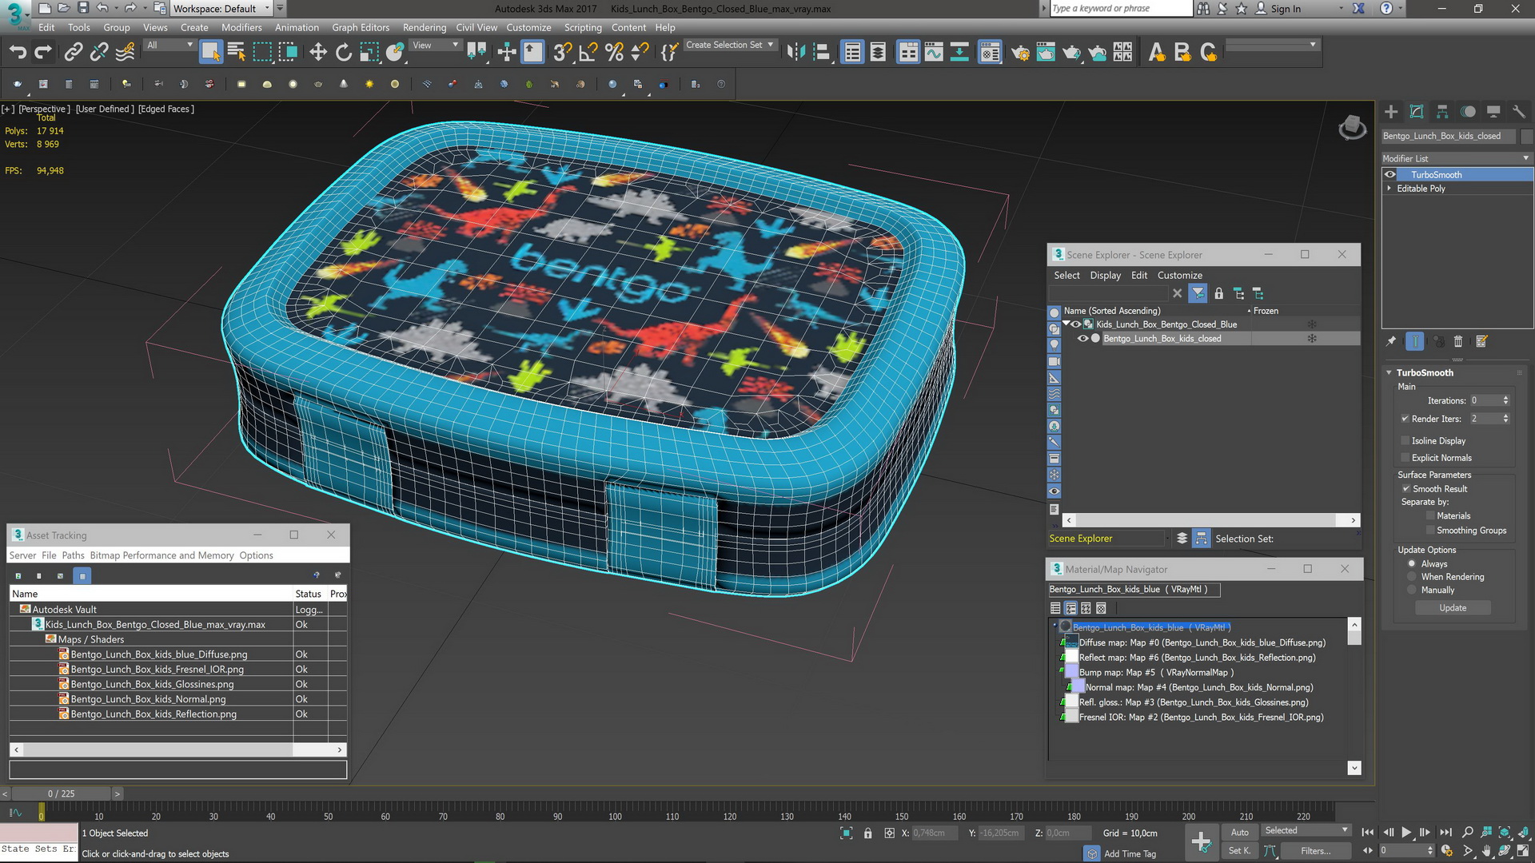The width and height of the screenshot is (1535, 863).
Task: Open the Render Setup teapot icon
Action: [1020, 53]
